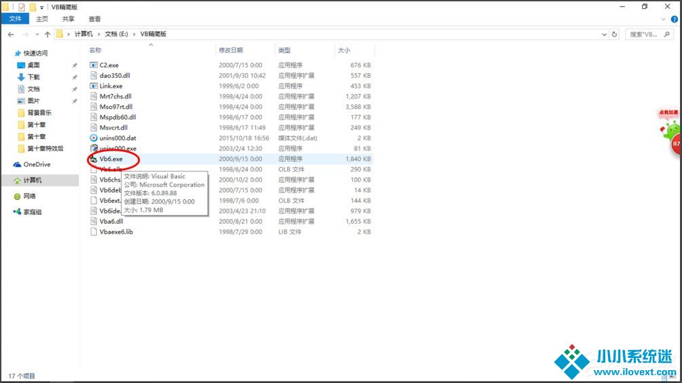The width and height of the screenshot is (682, 383).
Task: Click date 2001/9/30 10:42
Action: 242,75
